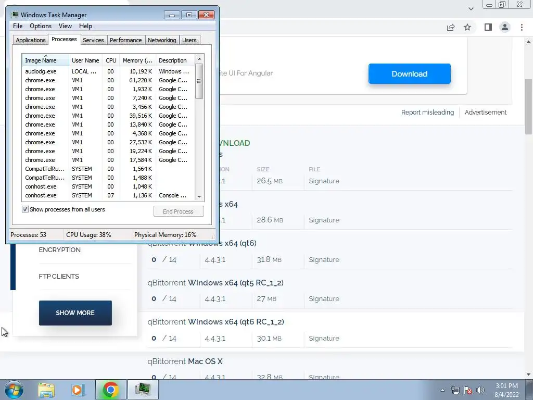The image size is (533, 400).
Task: Select chrome.exe using 39,516 K memory
Action: [x=108, y=116]
